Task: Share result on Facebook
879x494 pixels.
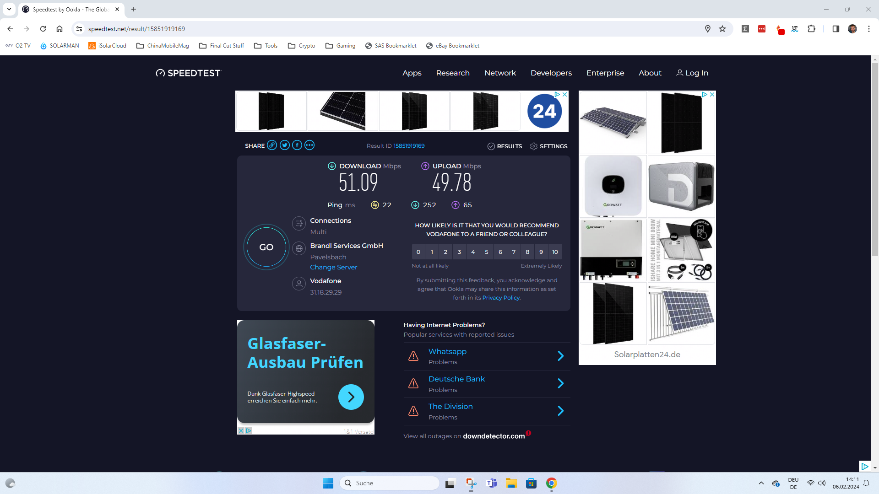Action: [x=297, y=145]
